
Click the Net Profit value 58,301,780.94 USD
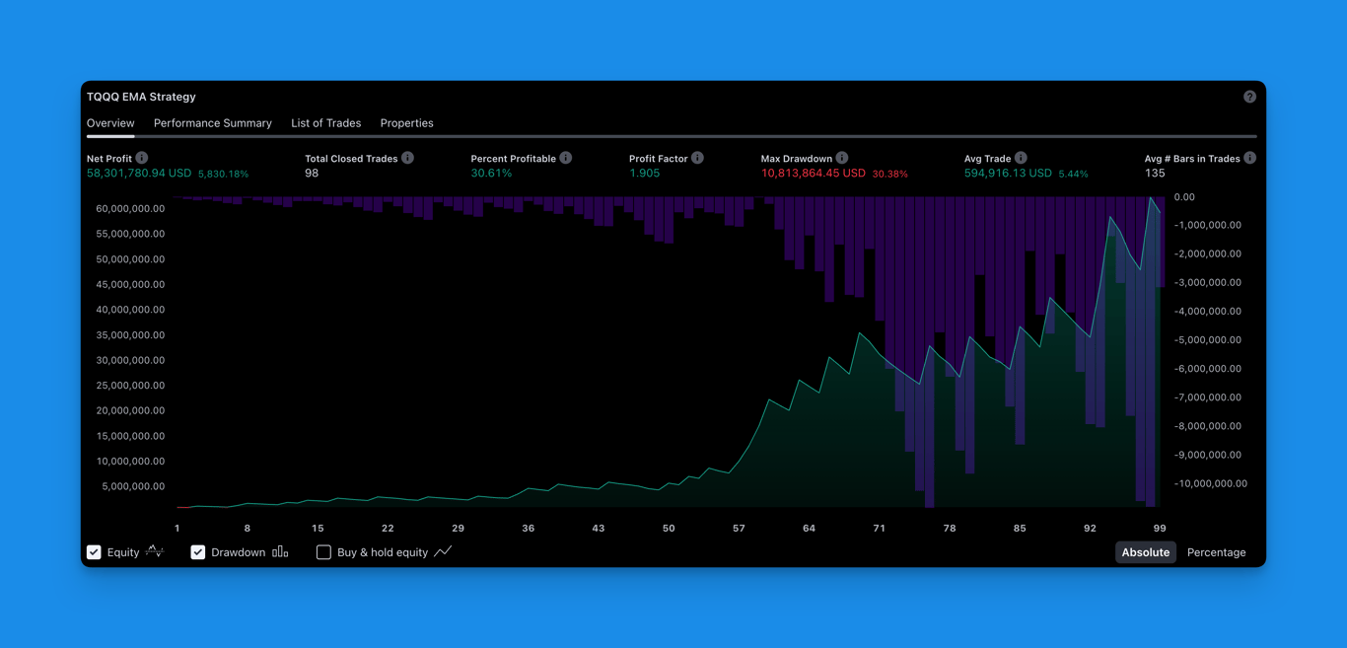[x=139, y=174]
